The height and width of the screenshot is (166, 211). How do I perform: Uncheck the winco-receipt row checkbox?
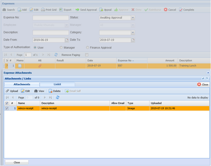(x=7, y=108)
